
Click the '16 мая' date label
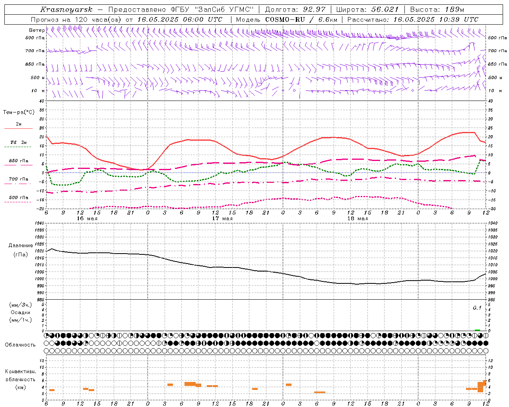87,219
